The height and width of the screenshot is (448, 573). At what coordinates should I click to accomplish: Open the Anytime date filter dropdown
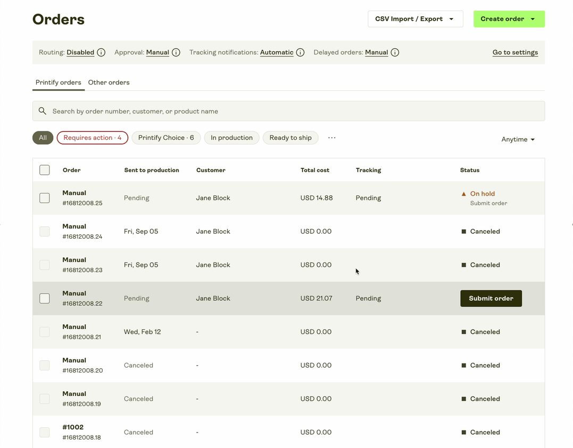point(517,139)
